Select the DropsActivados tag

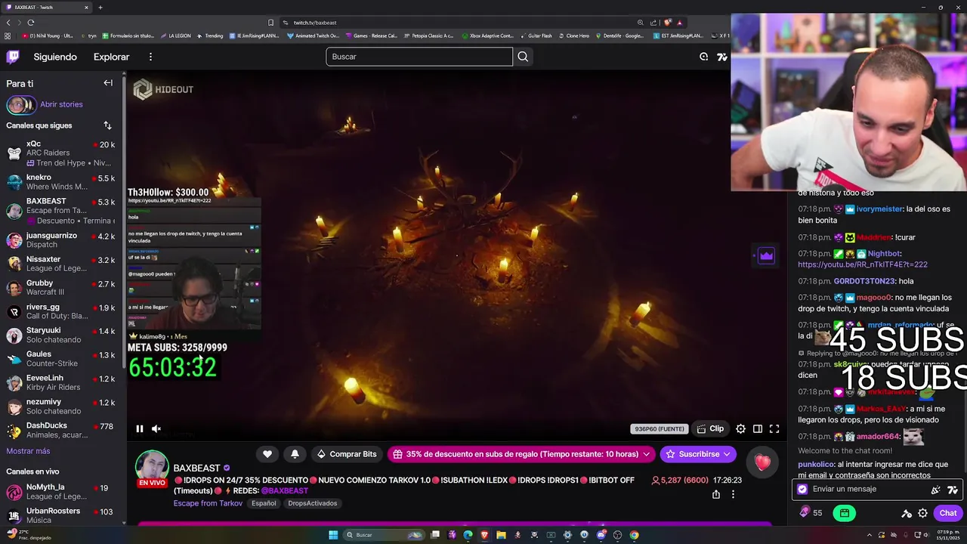(x=312, y=503)
